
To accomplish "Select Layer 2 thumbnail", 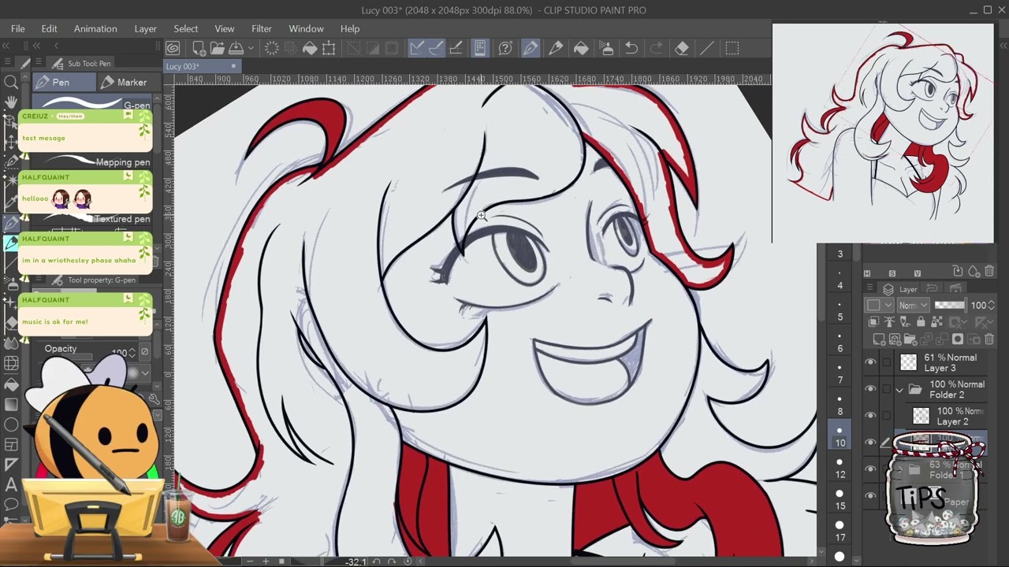I will point(921,416).
